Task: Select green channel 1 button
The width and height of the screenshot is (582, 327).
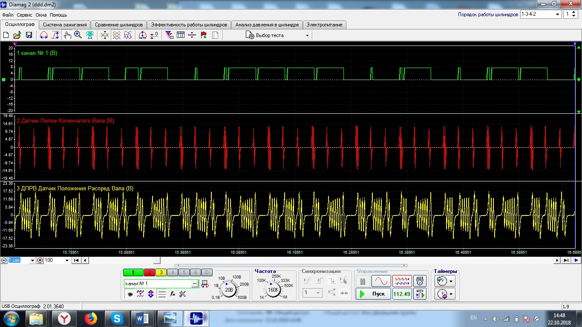Action: (133, 272)
